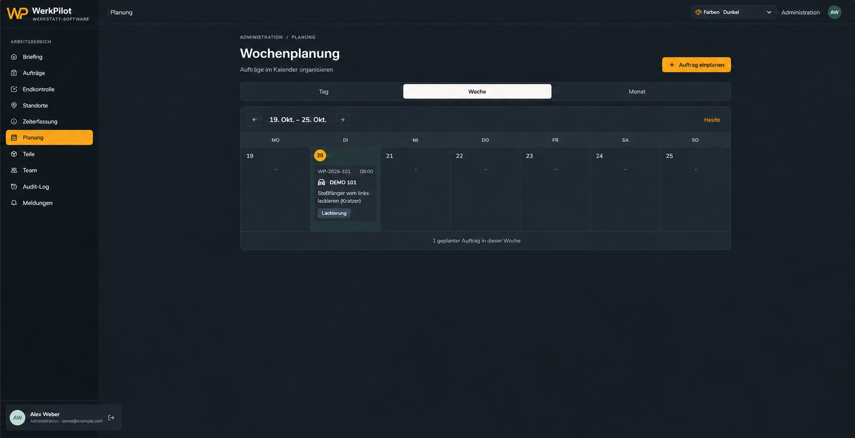
Task: Click the Team people icon
Action: pyautogui.click(x=14, y=170)
